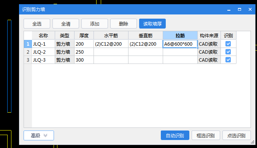Image resolution: width=257 pixels, height=148 pixels.
Task: Uncheck 识别 checkbox for JLQ-1
Action: click(228, 44)
